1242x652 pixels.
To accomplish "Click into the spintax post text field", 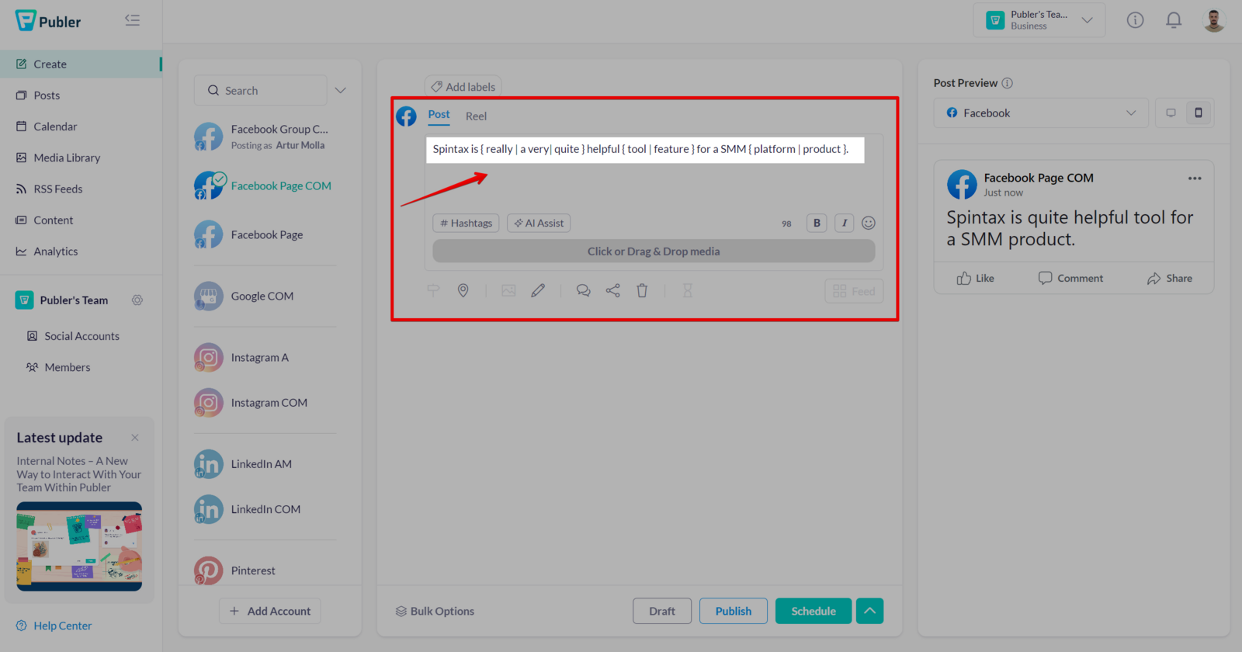I will click(644, 149).
